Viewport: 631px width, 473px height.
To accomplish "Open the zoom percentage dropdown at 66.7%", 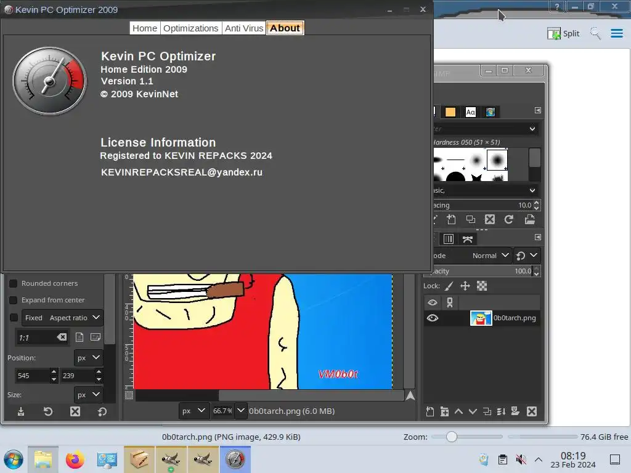I will (241, 411).
